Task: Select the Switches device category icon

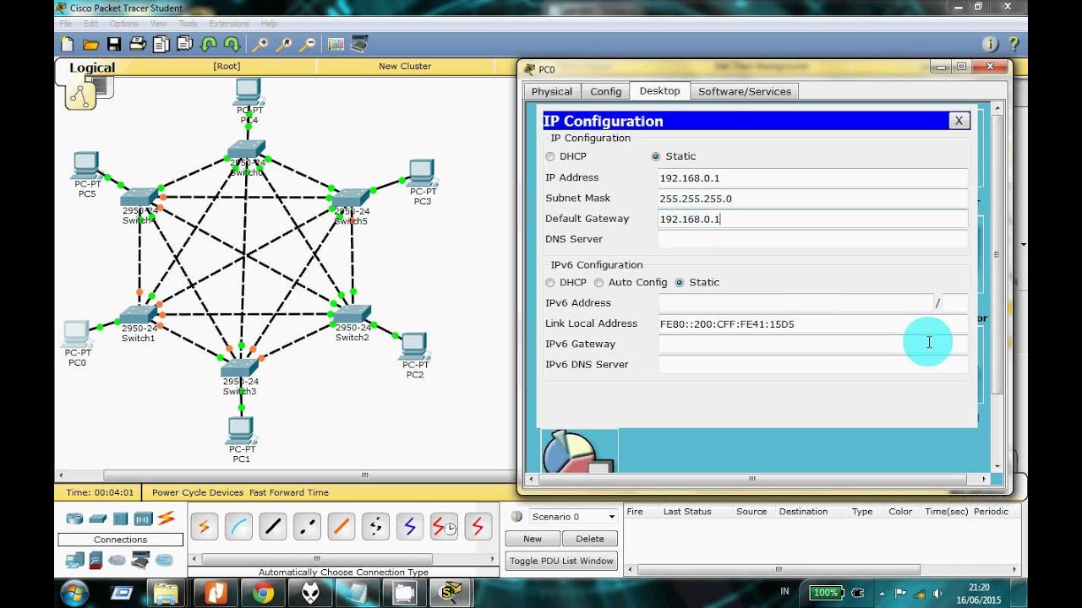Action: pos(97,518)
